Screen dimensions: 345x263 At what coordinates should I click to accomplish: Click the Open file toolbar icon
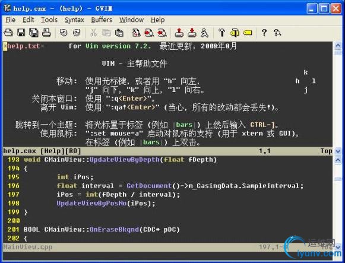[8, 33]
